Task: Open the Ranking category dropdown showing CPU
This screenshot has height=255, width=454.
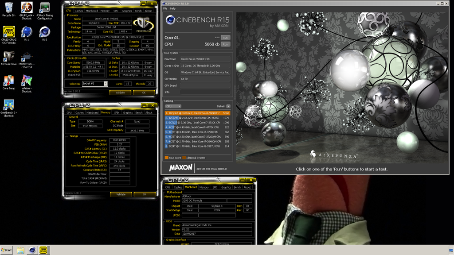Action: (172, 106)
